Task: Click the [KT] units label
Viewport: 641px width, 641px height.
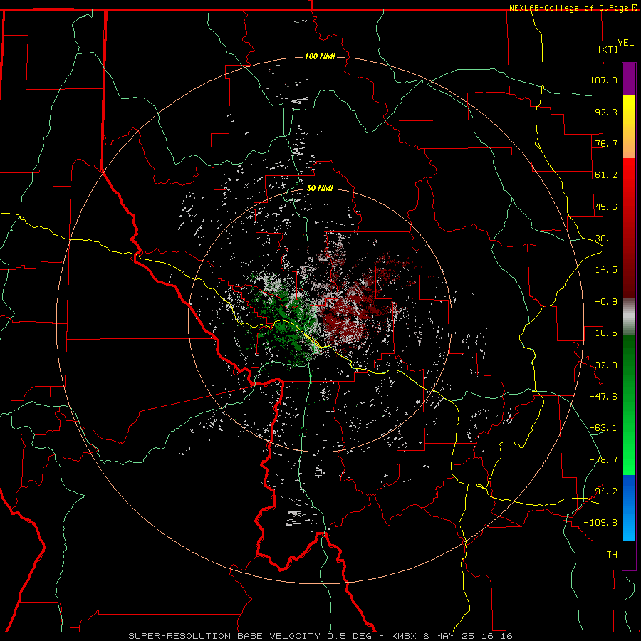Action: pos(608,49)
